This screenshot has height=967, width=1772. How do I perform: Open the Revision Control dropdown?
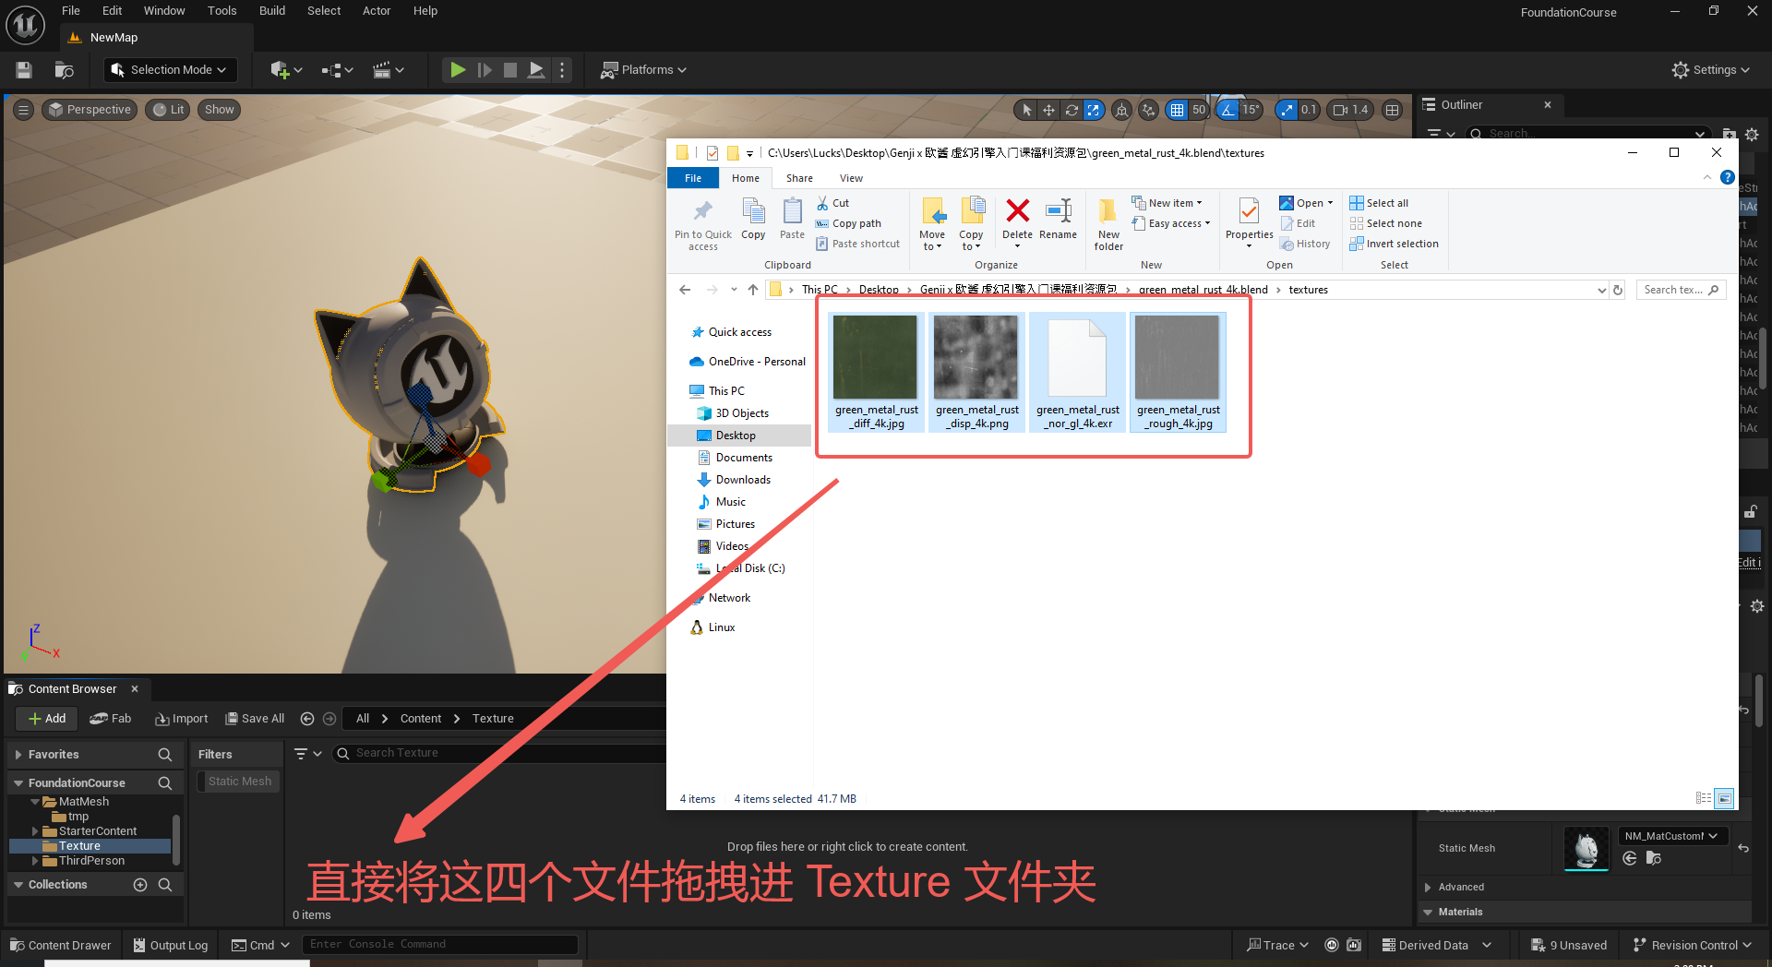[1692, 945]
